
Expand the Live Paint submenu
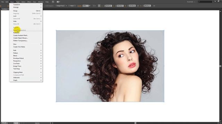[x=26, y=63]
